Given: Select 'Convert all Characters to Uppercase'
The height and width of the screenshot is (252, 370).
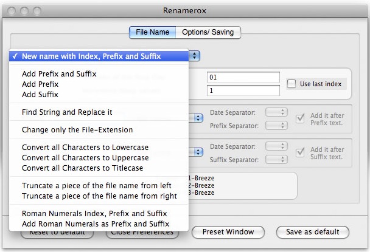Looking at the screenshot, I should [85, 157].
